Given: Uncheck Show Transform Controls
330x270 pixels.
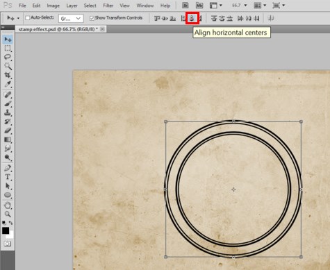Looking at the screenshot, I should 92,18.
